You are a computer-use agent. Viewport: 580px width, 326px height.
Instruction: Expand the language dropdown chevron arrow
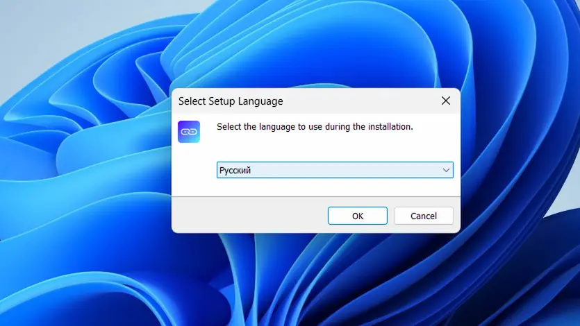446,170
